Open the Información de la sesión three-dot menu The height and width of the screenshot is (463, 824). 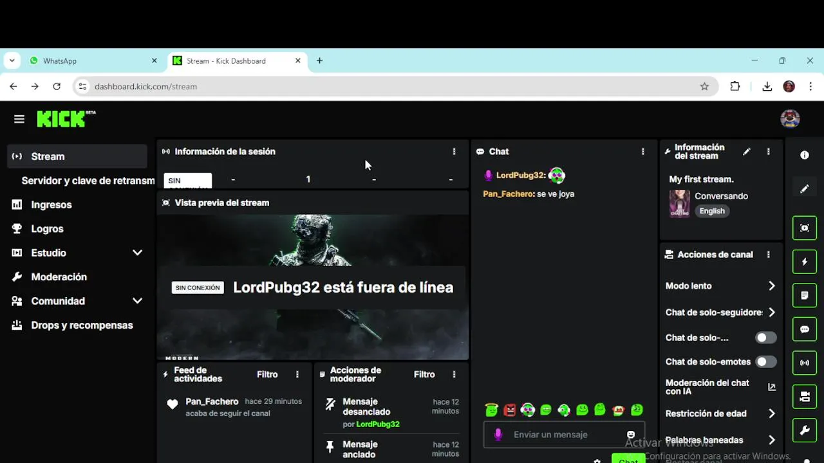pyautogui.click(x=454, y=152)
